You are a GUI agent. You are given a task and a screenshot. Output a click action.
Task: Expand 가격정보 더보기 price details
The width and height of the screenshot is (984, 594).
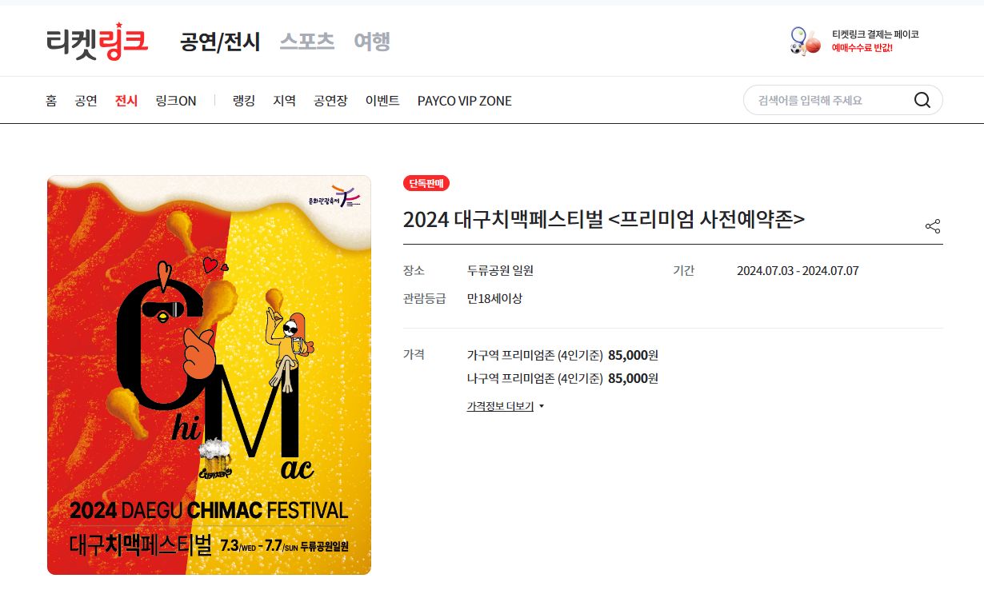pos(505,406)
